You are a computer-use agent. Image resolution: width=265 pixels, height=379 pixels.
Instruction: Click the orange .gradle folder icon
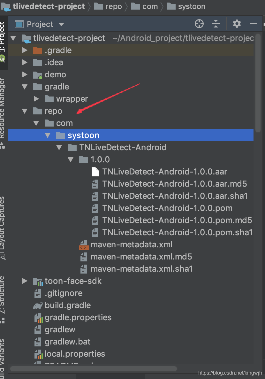pyautogui.click(x=38, y=50)
